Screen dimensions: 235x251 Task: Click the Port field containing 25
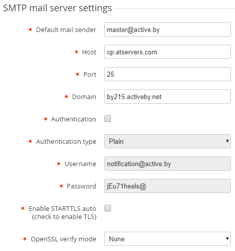pyautogui.click(x=168, y=74)
